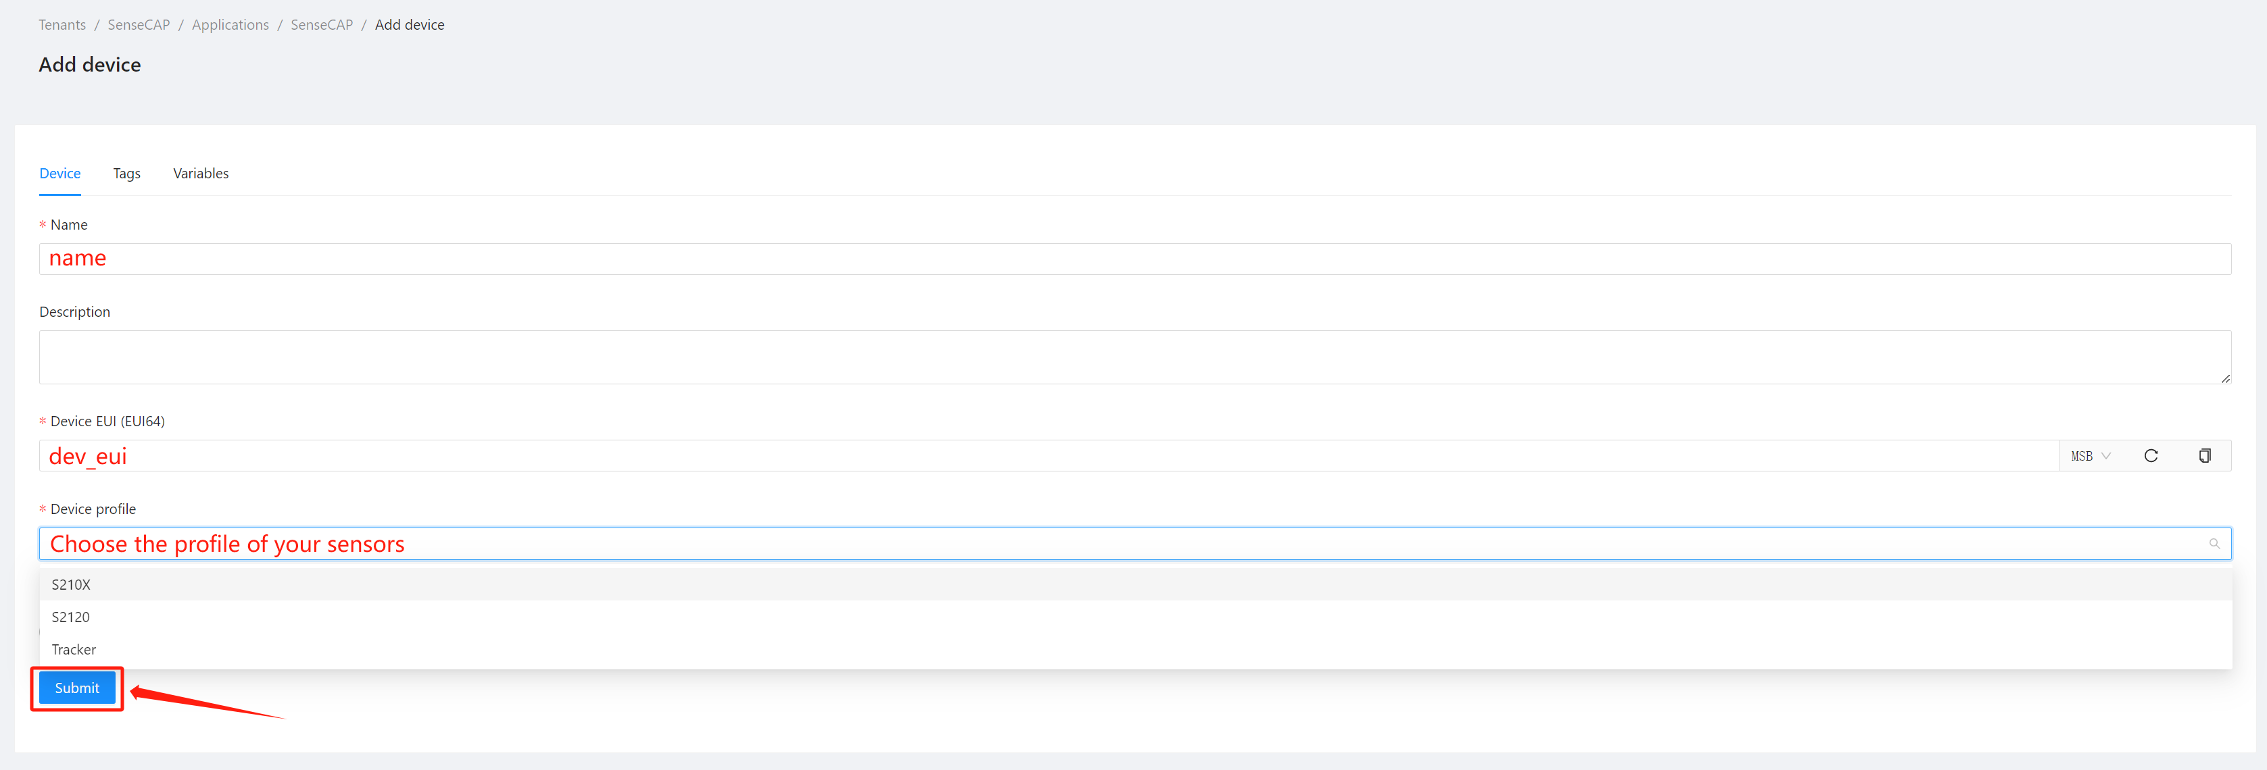Click into the Description text area
Viewport: 2267px width, 770px height.
click(x=1136, y=357)
